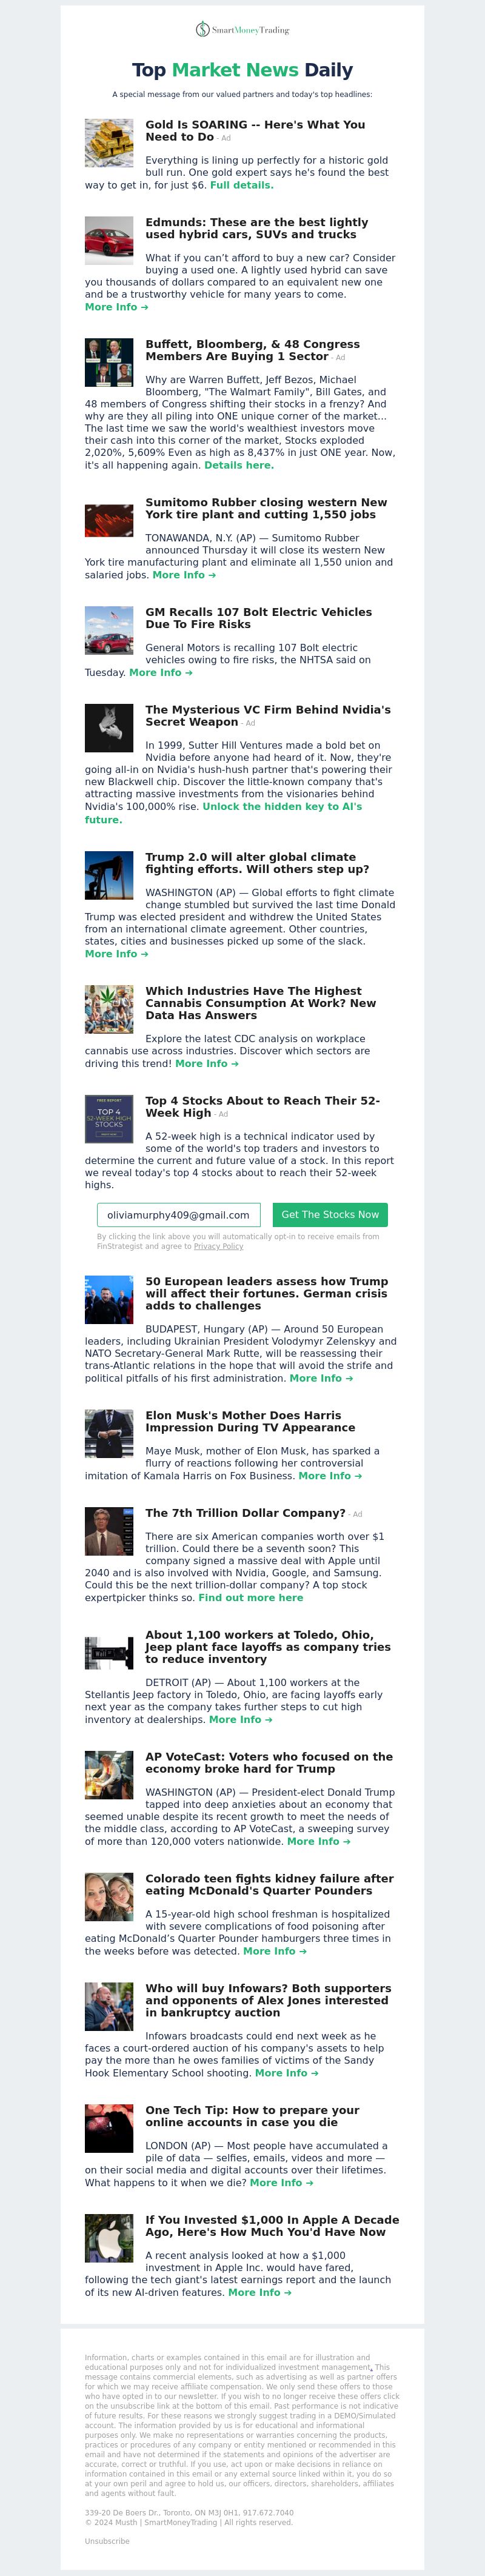The height and width of the screenshot is (2576, 485).
Task: Click the email address input field
Action: [179, 1215]
